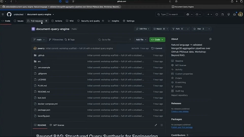Open the user profile avatar
This screenshot has width=244, height=137.
coord(240,14)
